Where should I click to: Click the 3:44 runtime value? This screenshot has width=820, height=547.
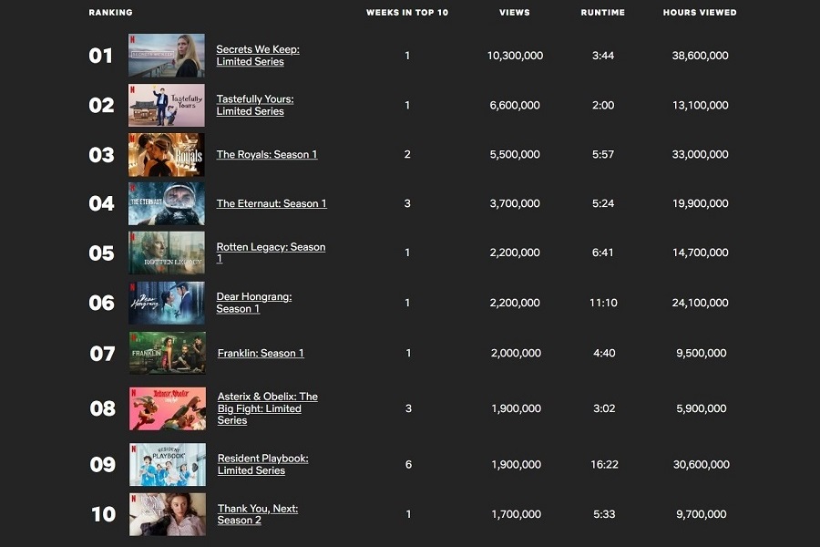tap(603, 56)
